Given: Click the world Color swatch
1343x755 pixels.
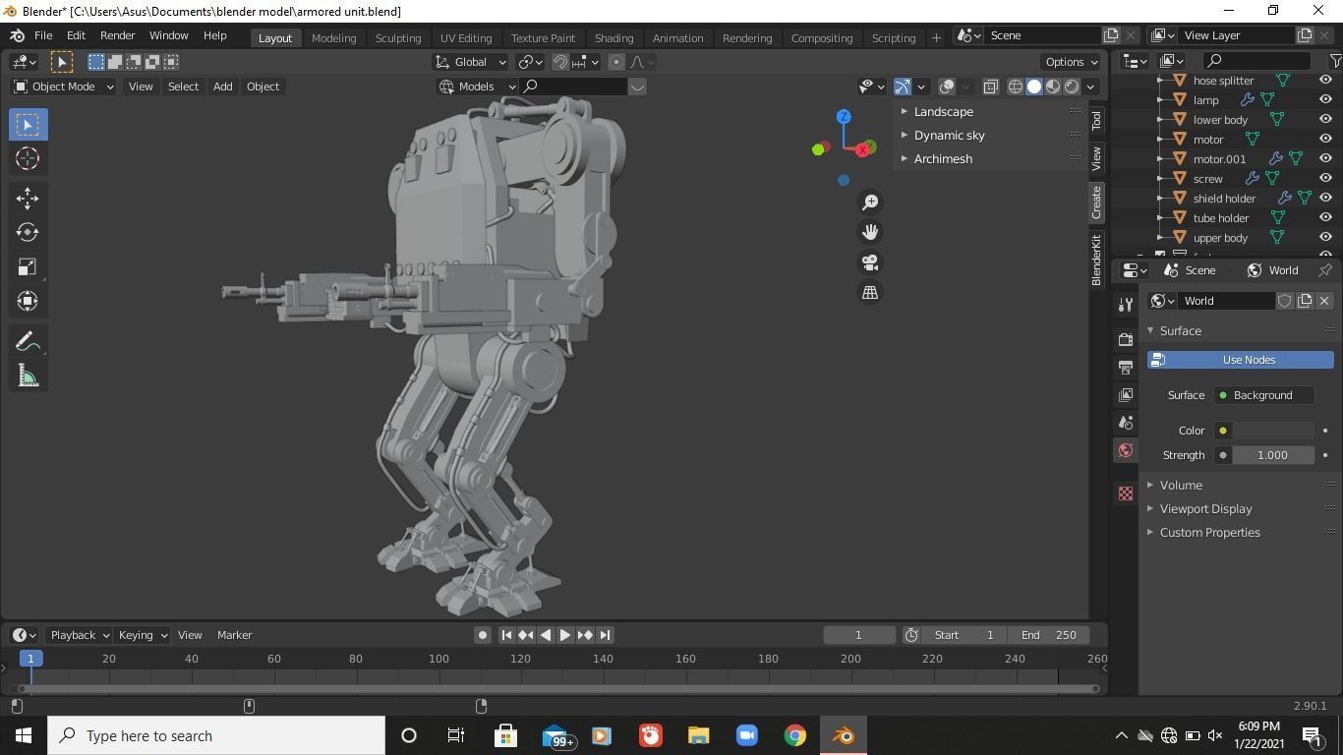Looking at the screenshot, I should (1274, 431).
